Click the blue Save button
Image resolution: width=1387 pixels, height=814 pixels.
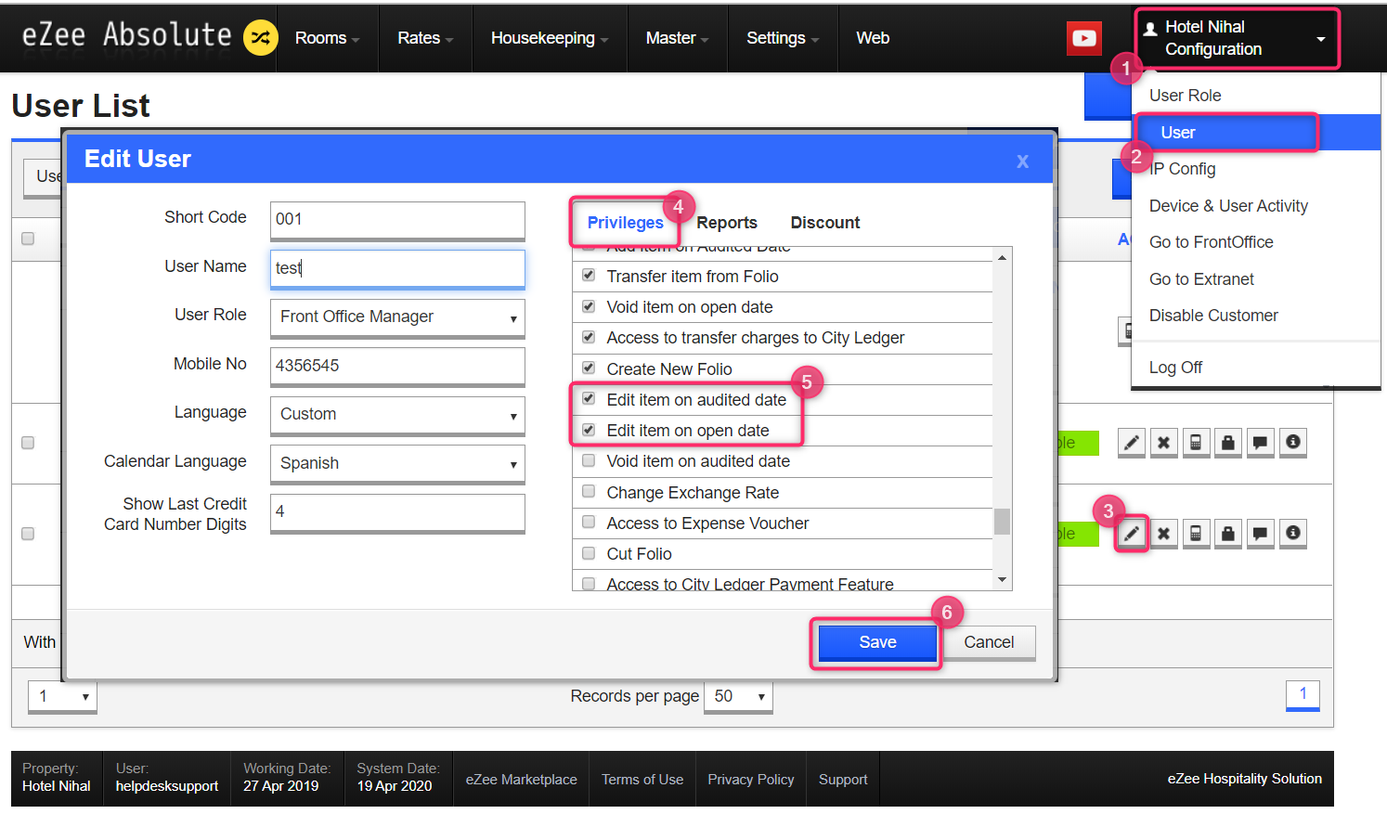point(877,642)
